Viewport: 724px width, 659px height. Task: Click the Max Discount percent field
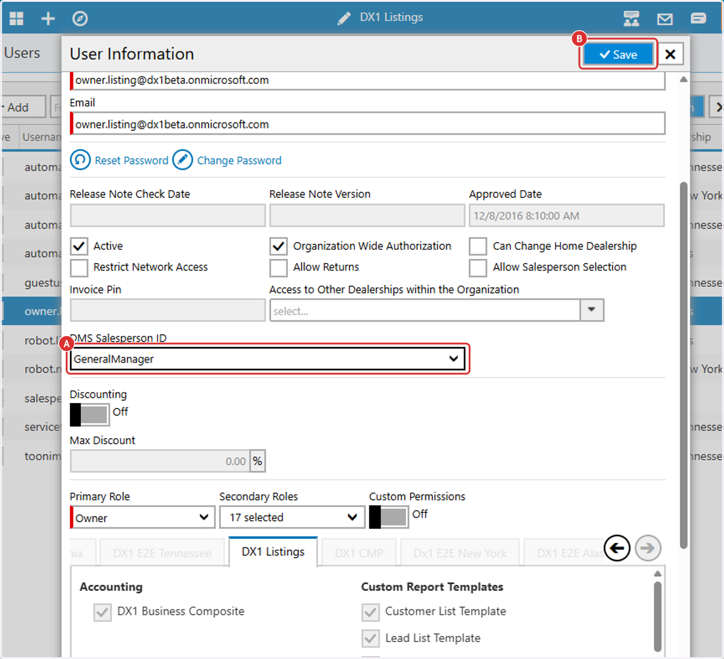160,461
